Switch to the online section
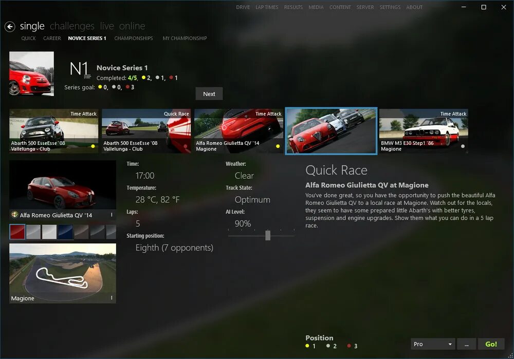This screenshot has width=514, height=359. pos(132,26)
